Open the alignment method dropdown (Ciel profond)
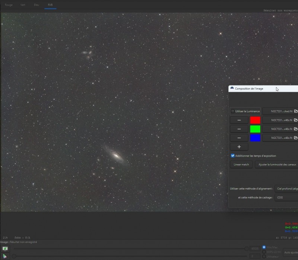 click(286, 189)
